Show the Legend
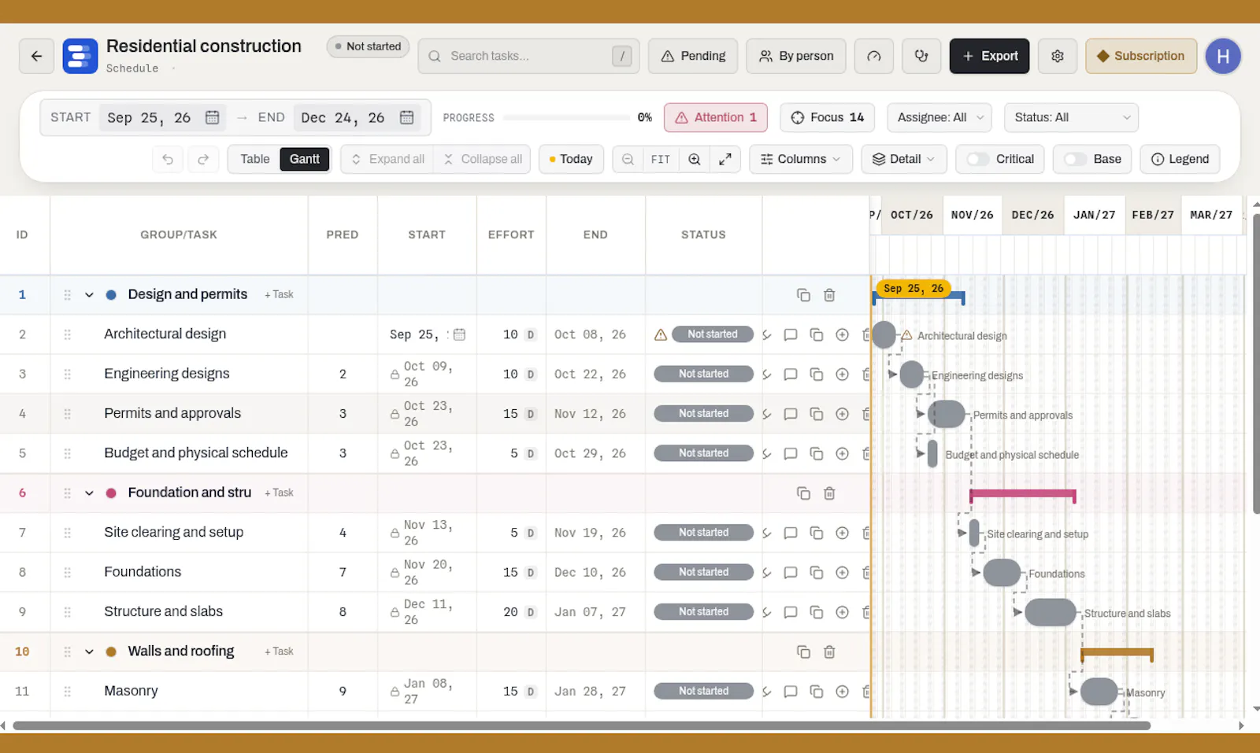Viewport: 1260px width, 753px height. (1180, 159)
